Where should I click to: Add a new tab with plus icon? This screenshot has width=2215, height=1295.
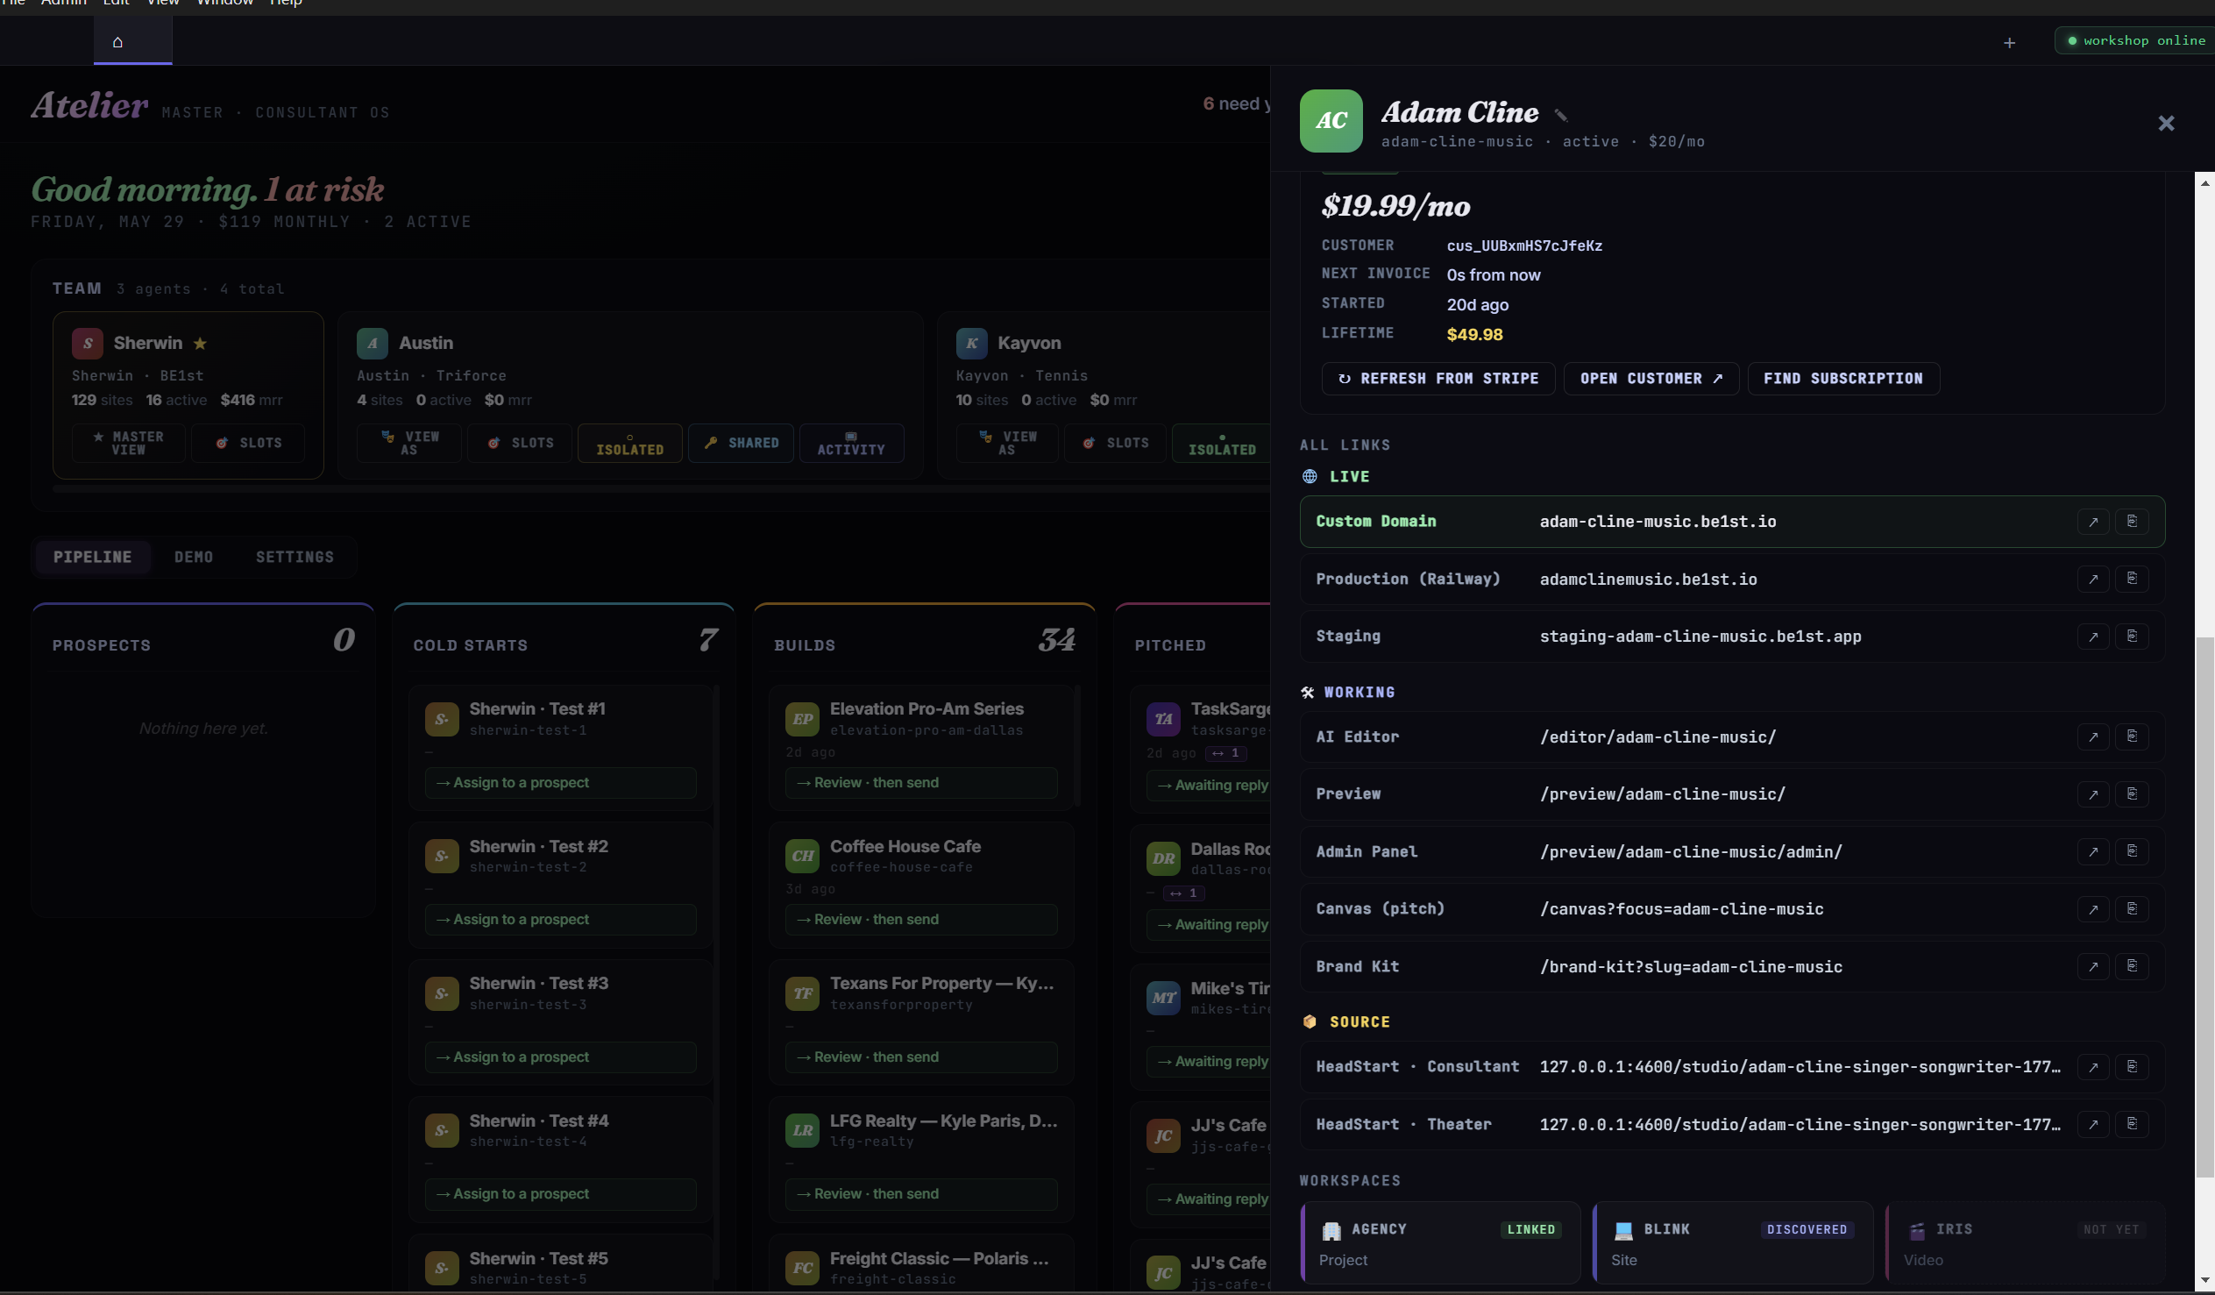tap(2008, 42)
